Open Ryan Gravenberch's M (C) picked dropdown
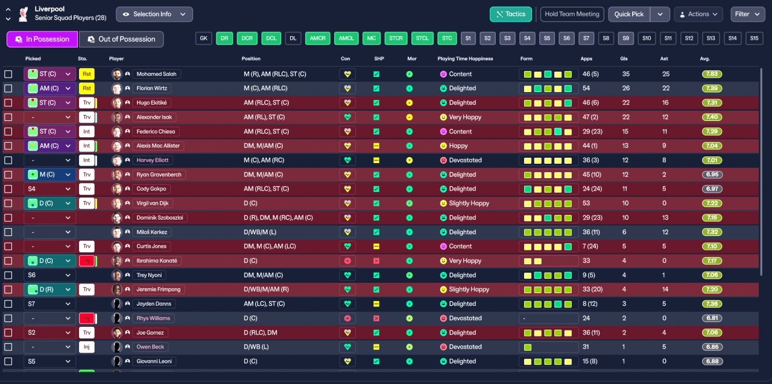The image size is (772, 384). pos(49,175)
